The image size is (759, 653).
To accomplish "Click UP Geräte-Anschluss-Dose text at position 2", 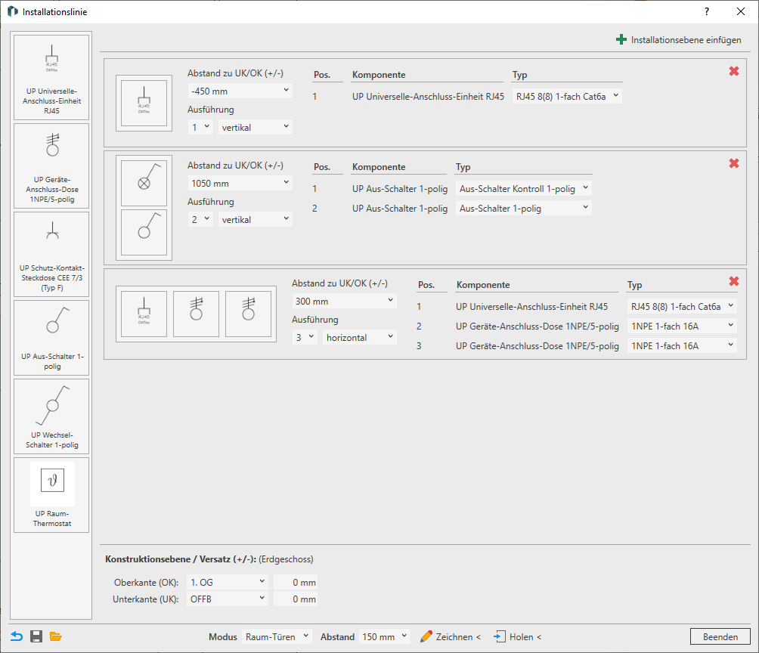I will click(537, 326).
